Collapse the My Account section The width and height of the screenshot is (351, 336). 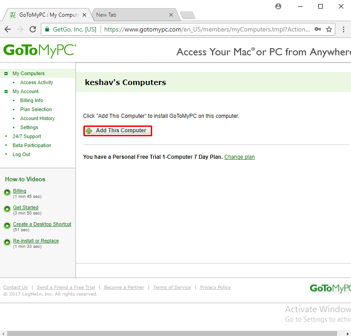(x=6, y=91)
